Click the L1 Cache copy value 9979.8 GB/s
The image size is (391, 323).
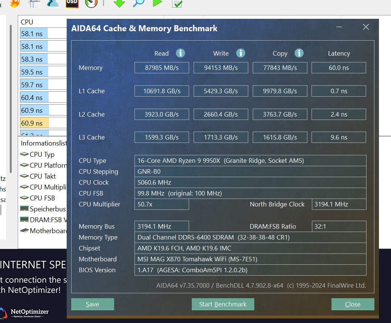click(x=280, y=91)
